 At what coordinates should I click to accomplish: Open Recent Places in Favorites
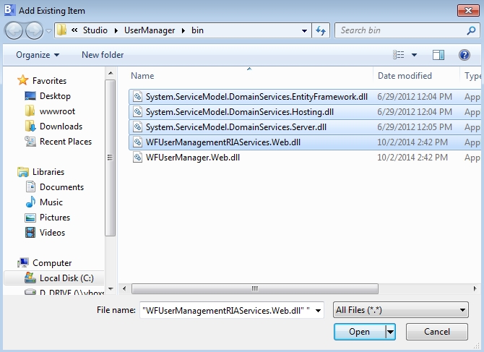click(x=66, y=142)
